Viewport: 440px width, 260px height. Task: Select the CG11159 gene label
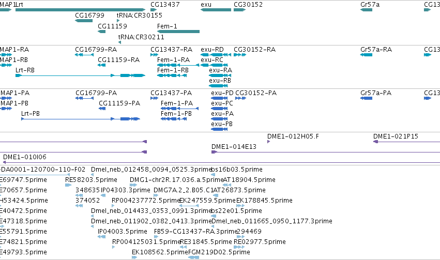tap(112, 26)
